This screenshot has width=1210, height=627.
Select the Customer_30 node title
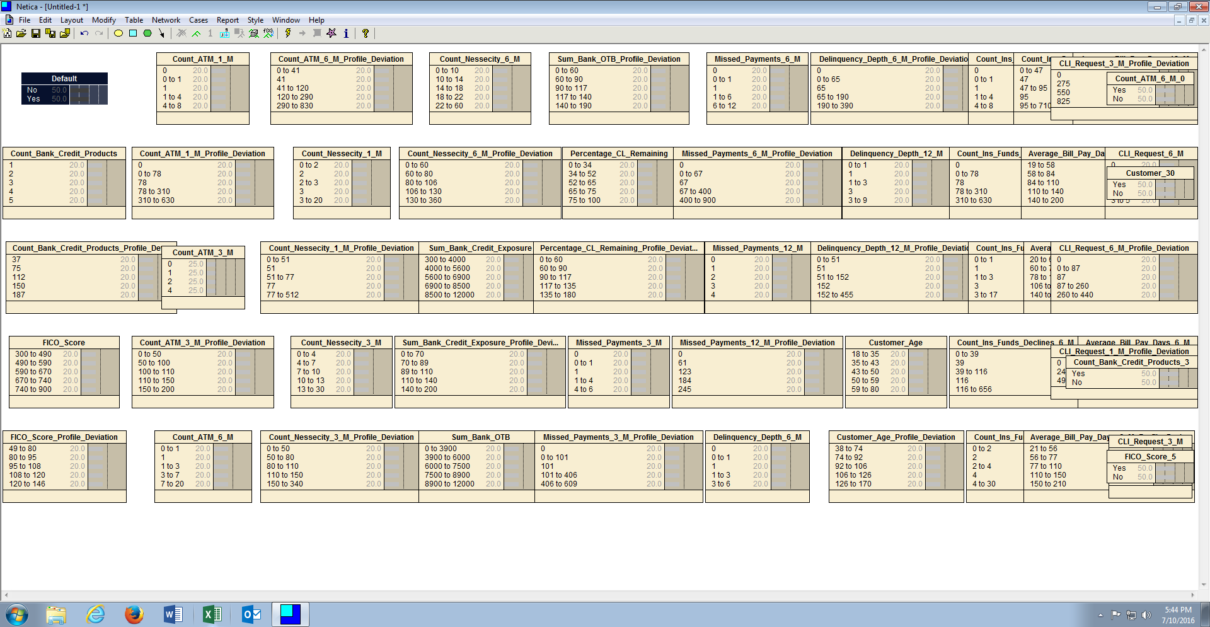tap(1150, 173)
